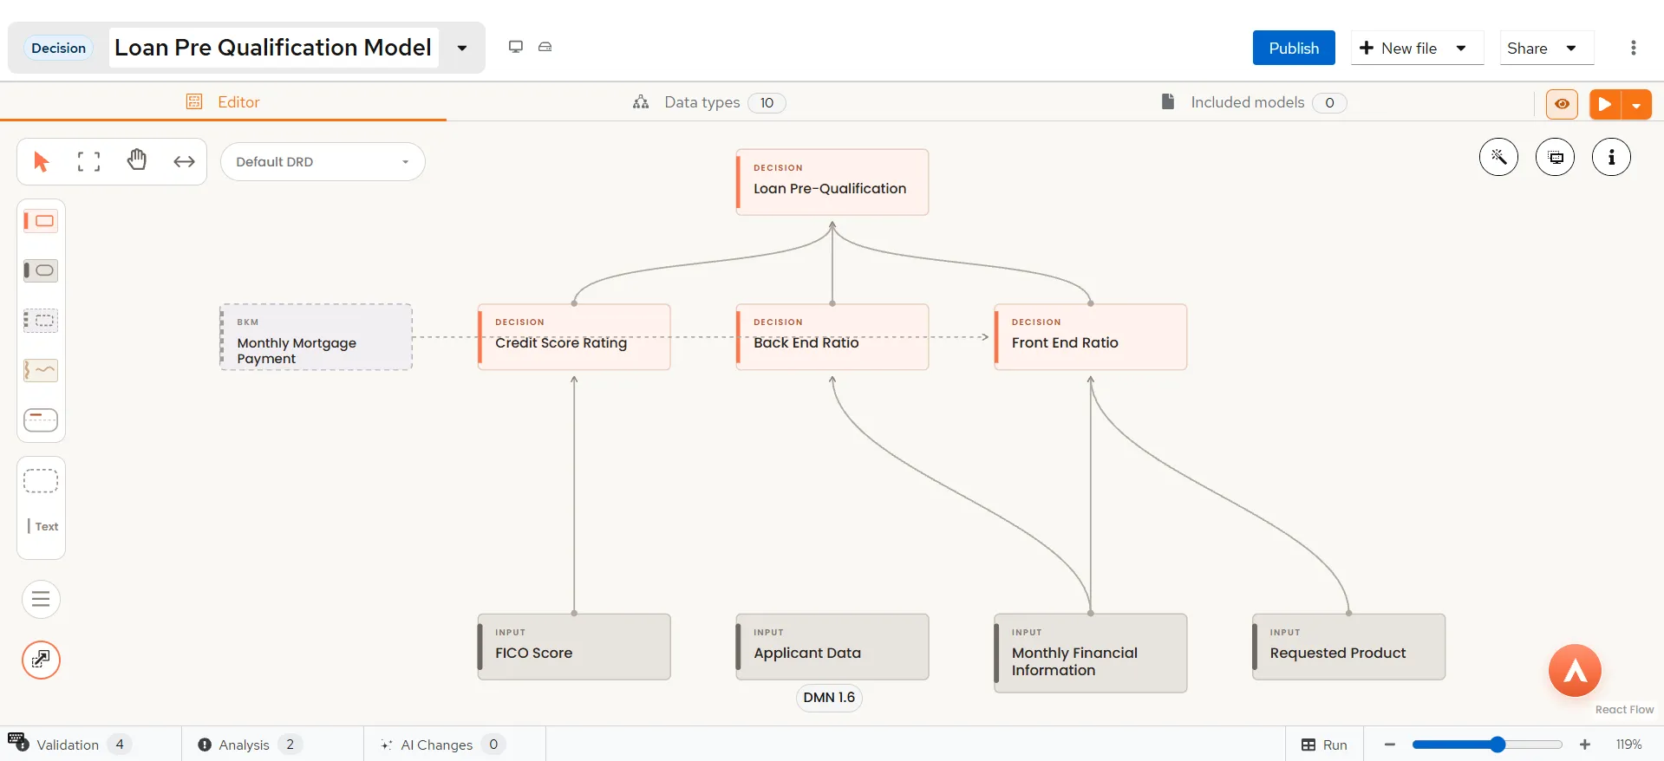Image resolution: width=1664 pixels, height=761 pixels.
Task: Click the drive storage icon near title
Action: [x=545, y=47]
